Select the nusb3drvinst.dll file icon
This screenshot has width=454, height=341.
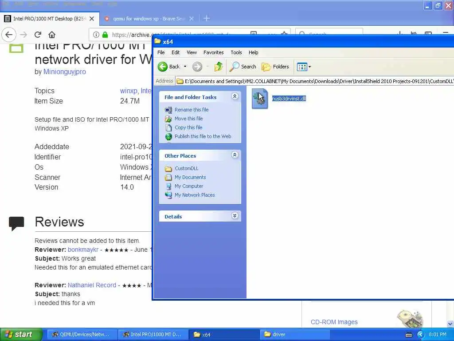pyautogui.click(x=260, y=99)
